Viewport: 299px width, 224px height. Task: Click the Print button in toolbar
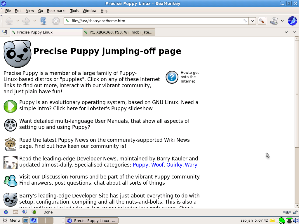274,21
